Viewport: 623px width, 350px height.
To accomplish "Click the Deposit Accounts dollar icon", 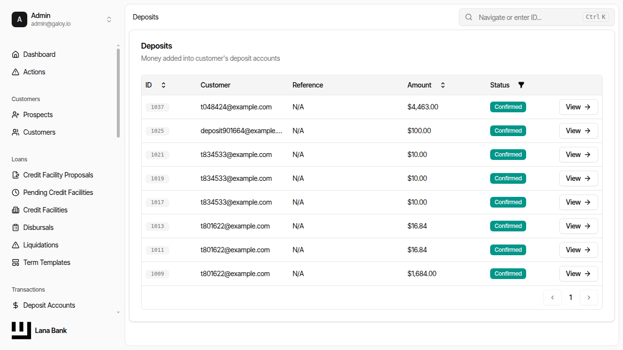I will (16, 305).
